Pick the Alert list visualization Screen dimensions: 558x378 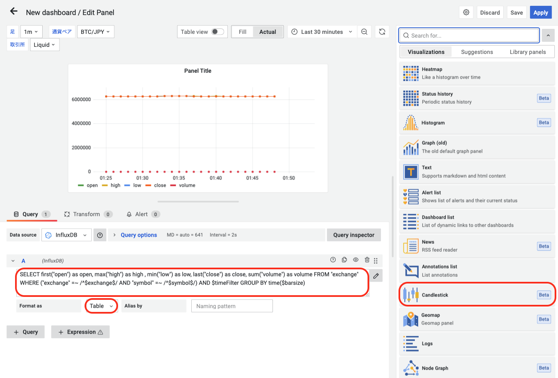point(477,197)
